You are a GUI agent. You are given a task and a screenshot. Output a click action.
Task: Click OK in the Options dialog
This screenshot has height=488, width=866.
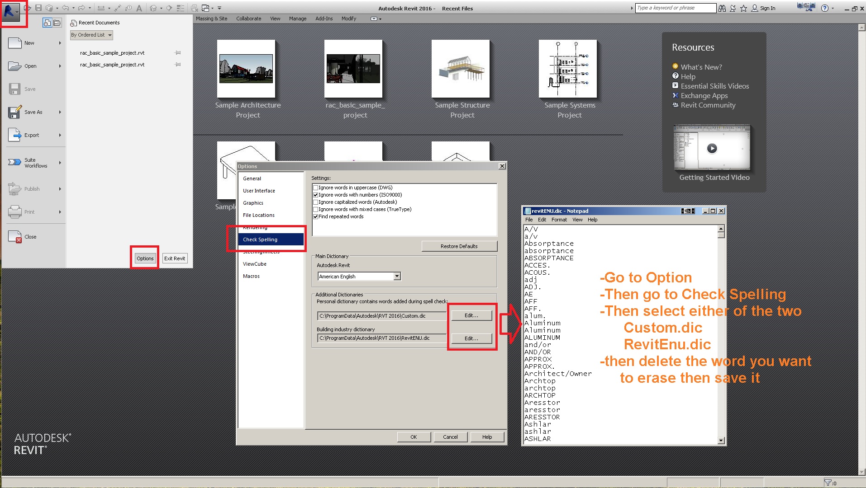(x=414, y=437)
